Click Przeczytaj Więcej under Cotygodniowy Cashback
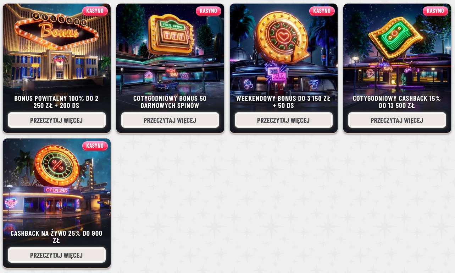The width and height of the screenshot is (455, 273). 397,120
